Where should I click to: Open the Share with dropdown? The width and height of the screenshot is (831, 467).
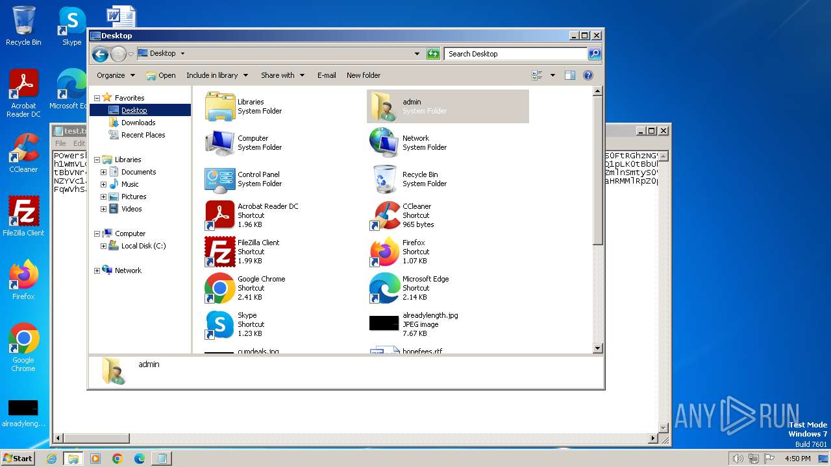coord(282,75)
